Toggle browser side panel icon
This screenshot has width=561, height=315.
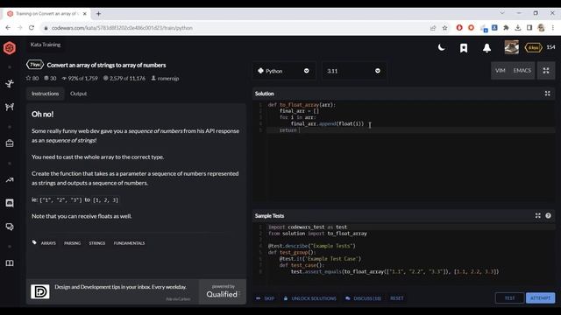pyautogui.click(x=529, y=27)
